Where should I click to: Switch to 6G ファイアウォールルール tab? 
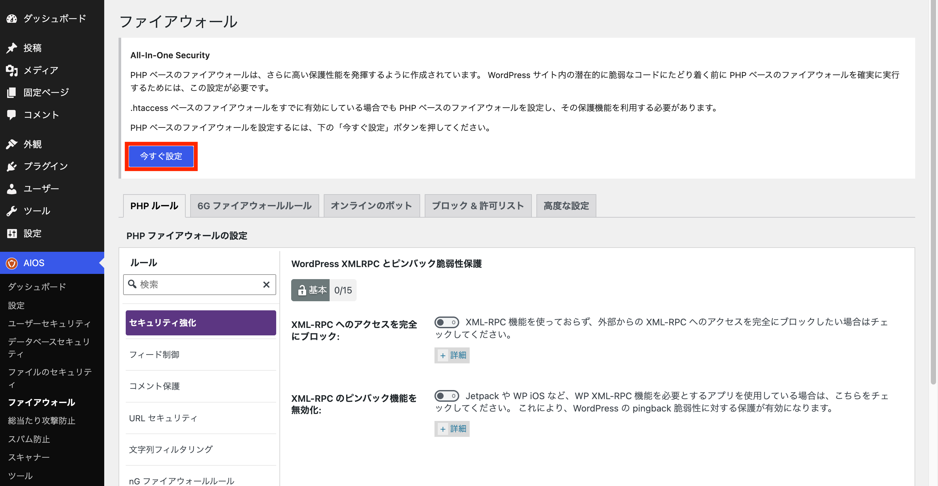point(254,206)
